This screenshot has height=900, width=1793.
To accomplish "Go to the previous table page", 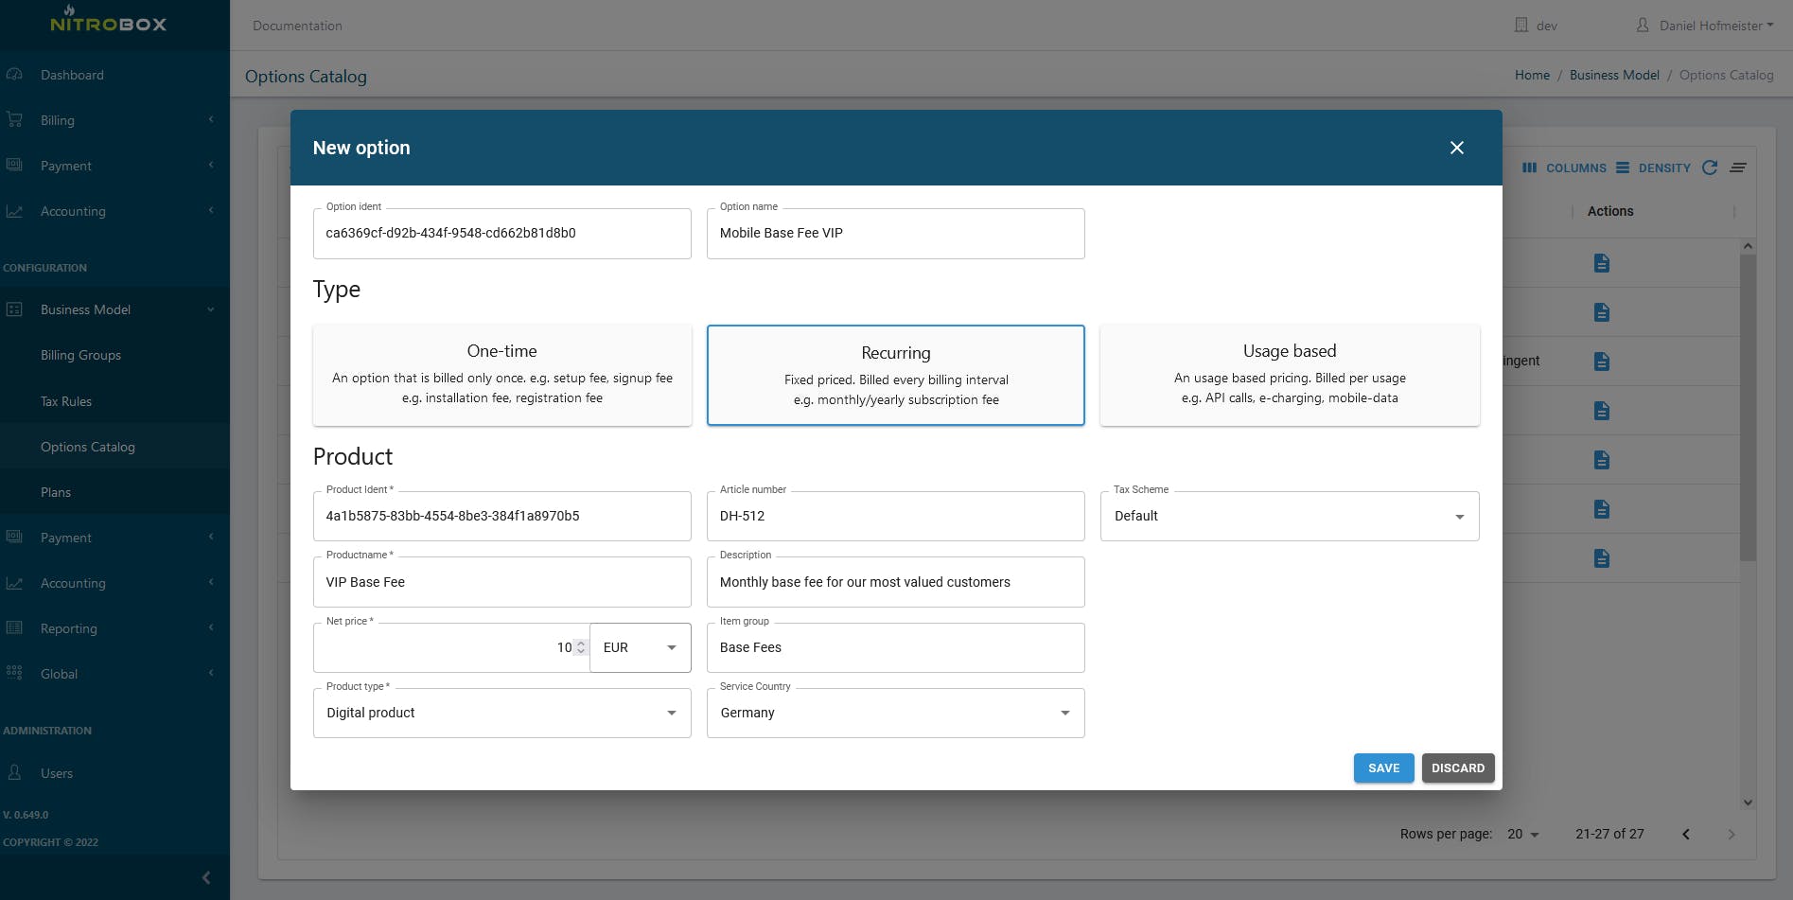I will tap(1685, 834).
